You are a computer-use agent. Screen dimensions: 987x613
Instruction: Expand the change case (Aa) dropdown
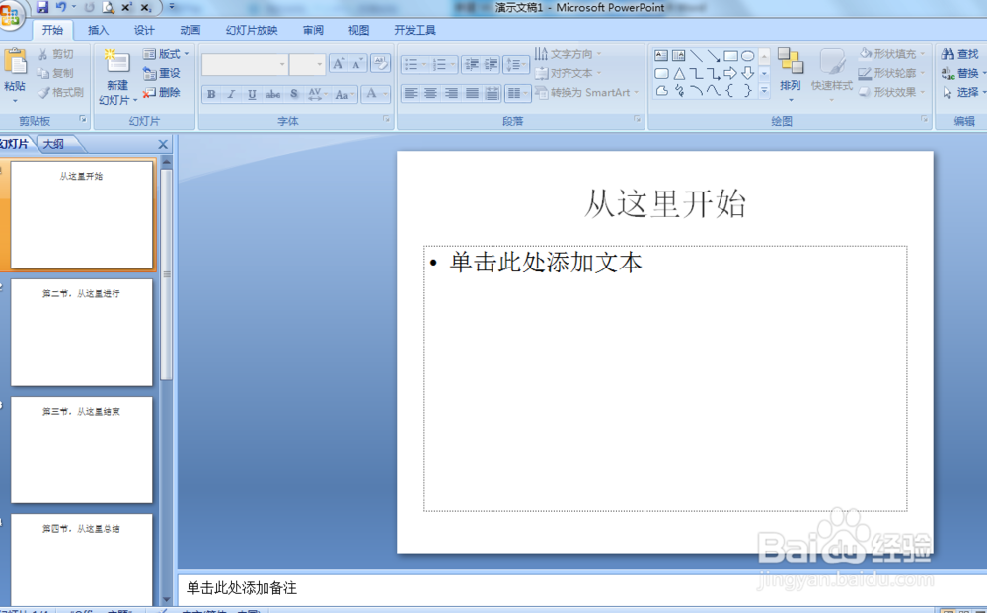tap(344, 94)
